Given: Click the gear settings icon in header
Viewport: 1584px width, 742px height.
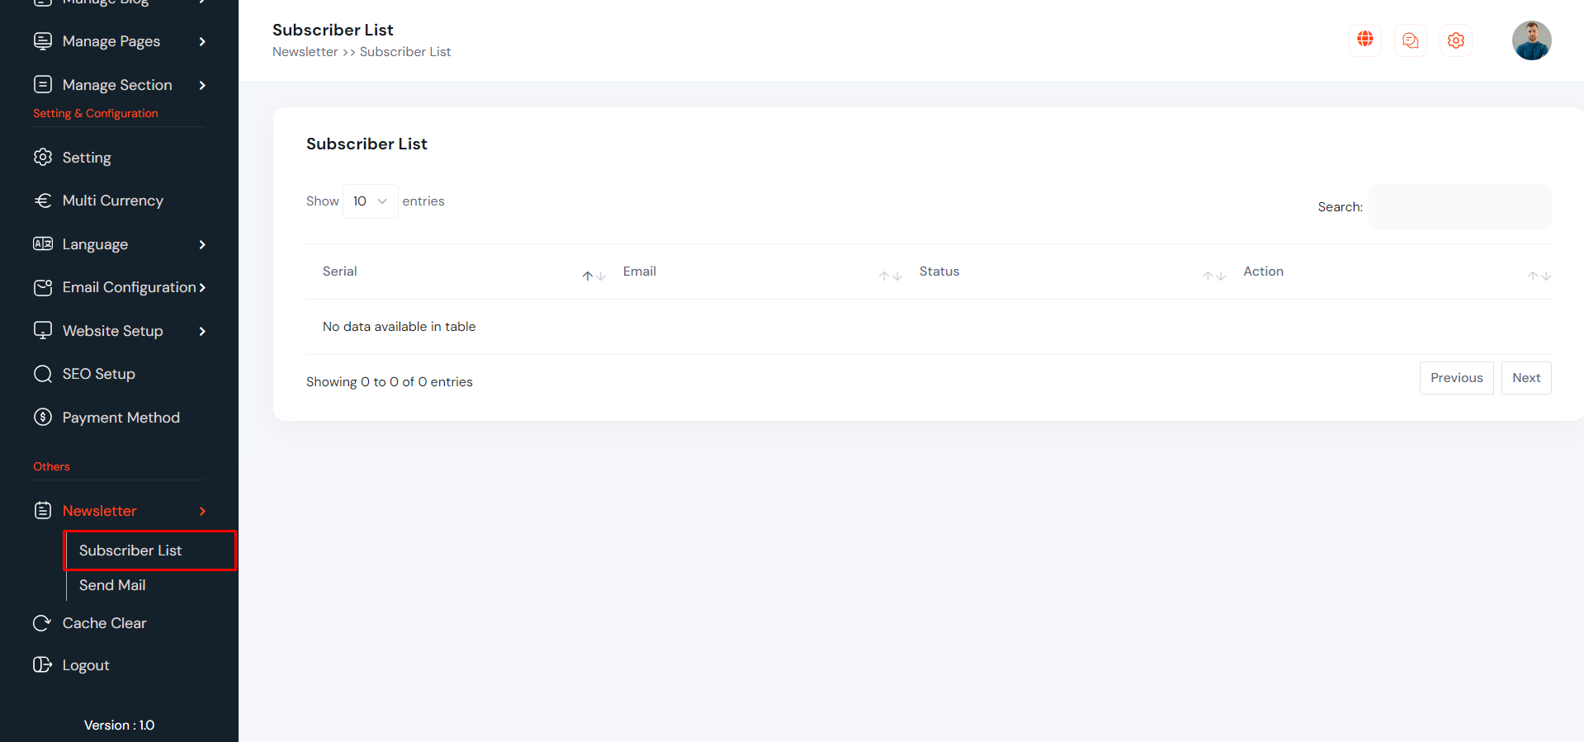Looking at the screenshot, I should (1456, 40).
